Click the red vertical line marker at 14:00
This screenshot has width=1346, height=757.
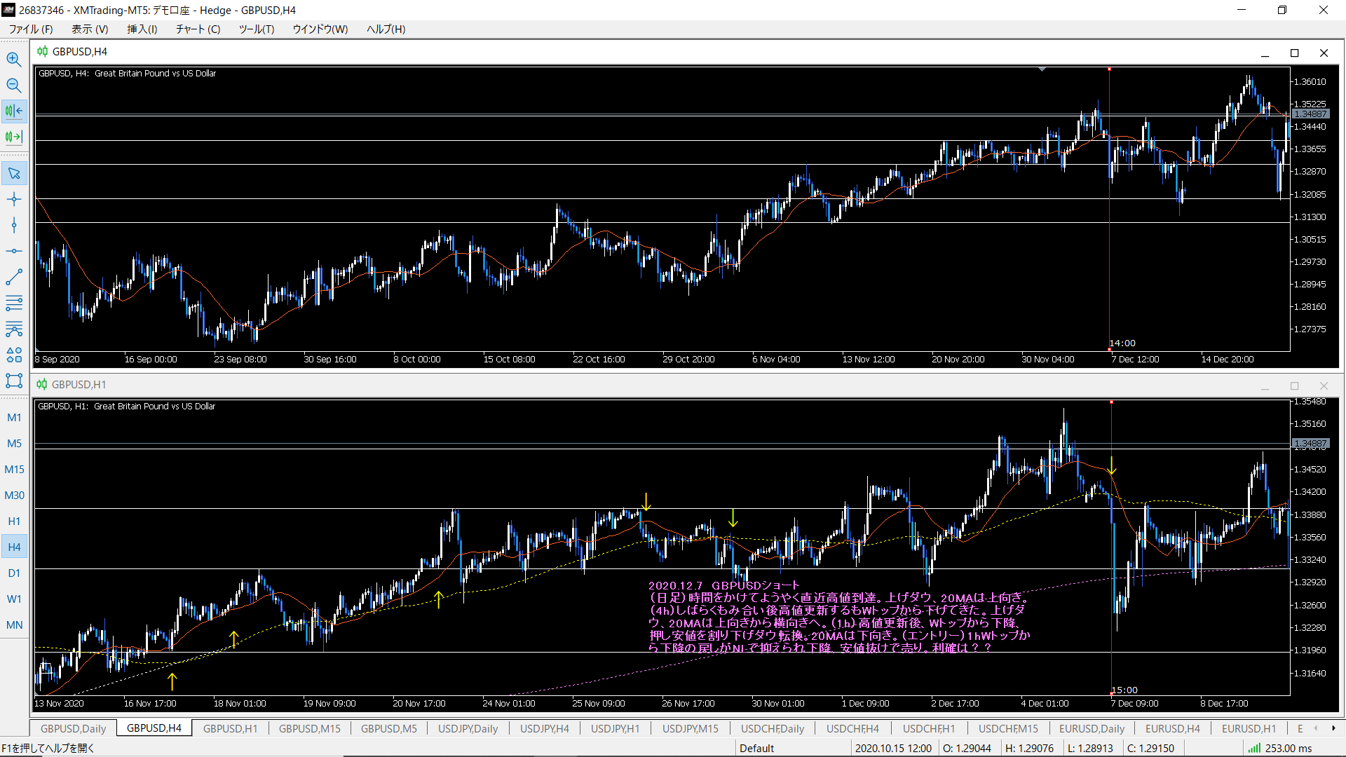(1109, 210)
